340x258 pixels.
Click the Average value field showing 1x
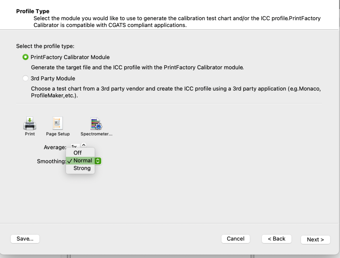[x=75, y=146]
